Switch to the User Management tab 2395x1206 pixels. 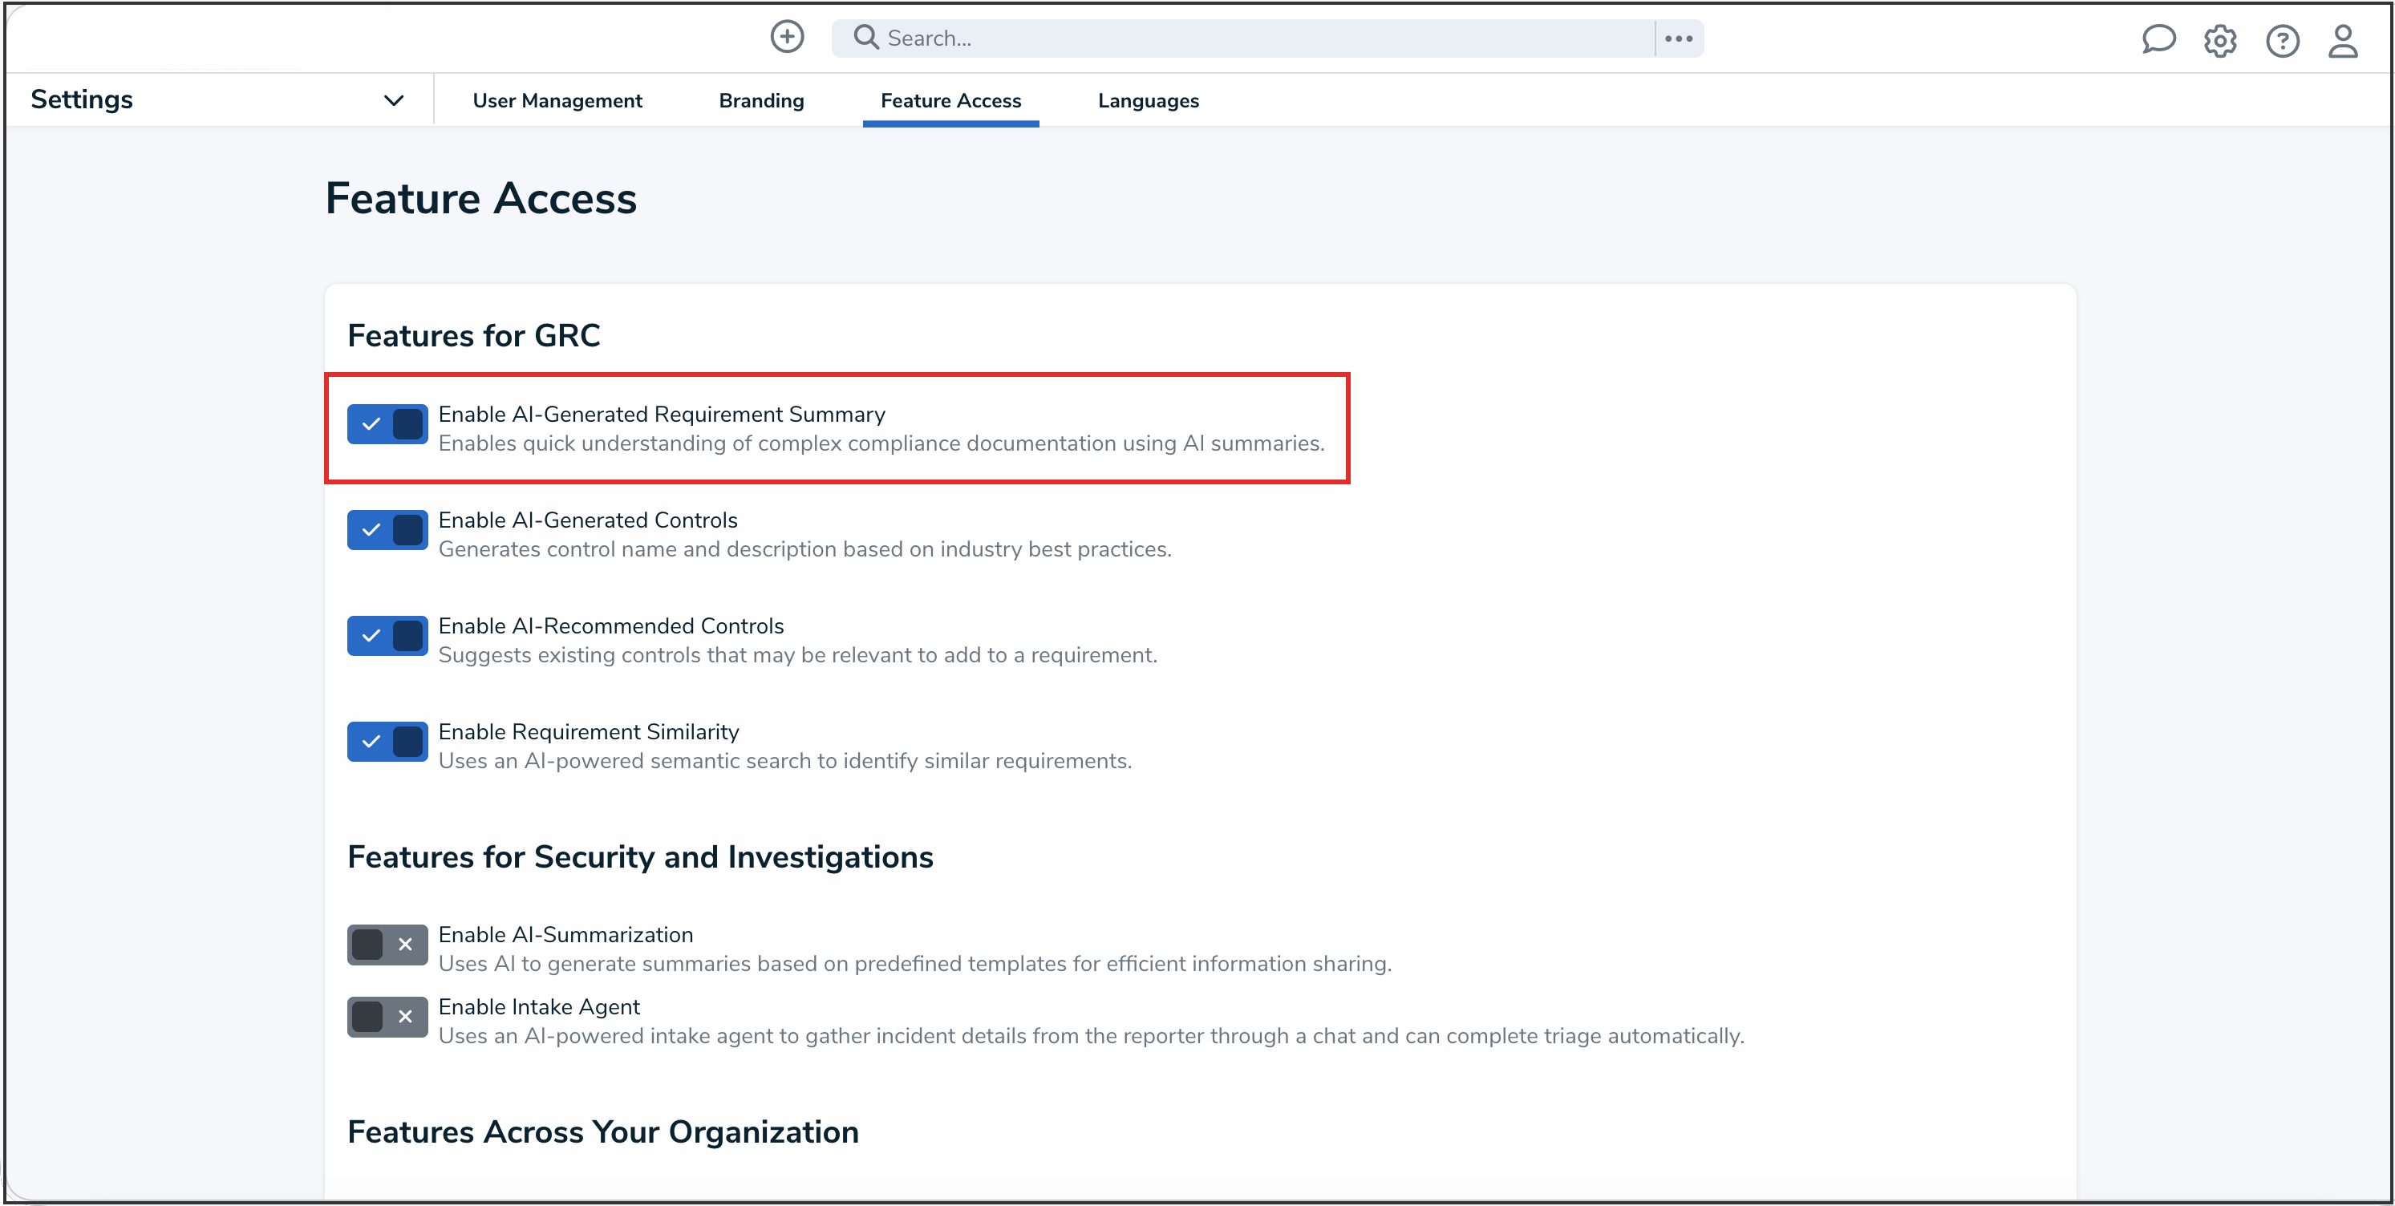557,100
